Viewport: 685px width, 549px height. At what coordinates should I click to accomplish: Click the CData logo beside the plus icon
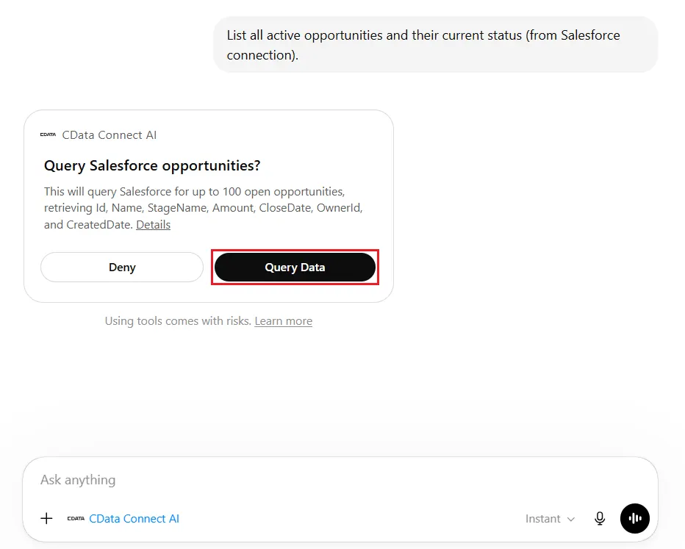76,518
